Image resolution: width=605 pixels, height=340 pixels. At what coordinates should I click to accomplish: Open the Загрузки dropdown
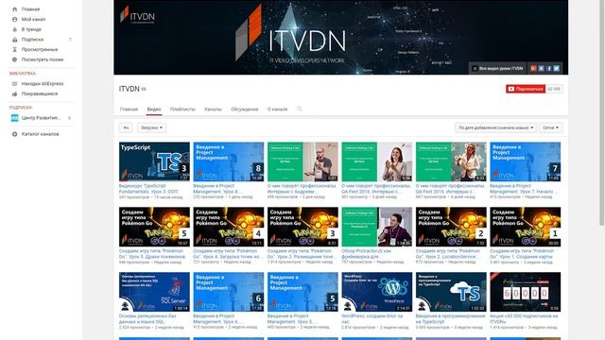pos(151,127)
